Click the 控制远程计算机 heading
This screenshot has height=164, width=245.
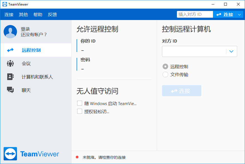(187, 29)
